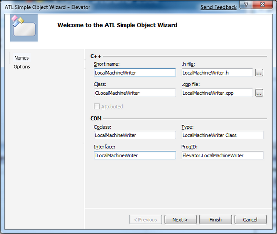Screen dimensions: 277x234
Task: Focus the Short name text field
Action: [135, 73]
